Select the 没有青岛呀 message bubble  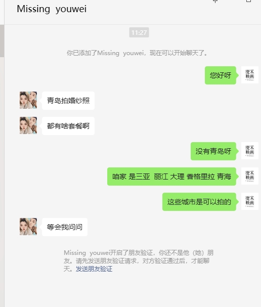tap(213, 151)
